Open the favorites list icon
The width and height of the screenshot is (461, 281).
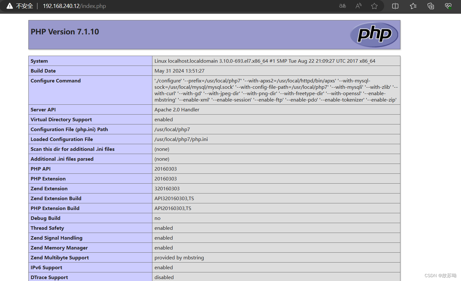[413, 6]
